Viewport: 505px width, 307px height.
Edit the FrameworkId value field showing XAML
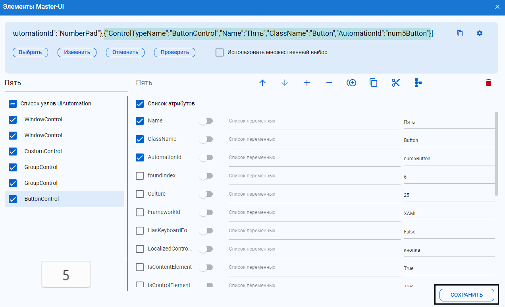coord(449,214)
